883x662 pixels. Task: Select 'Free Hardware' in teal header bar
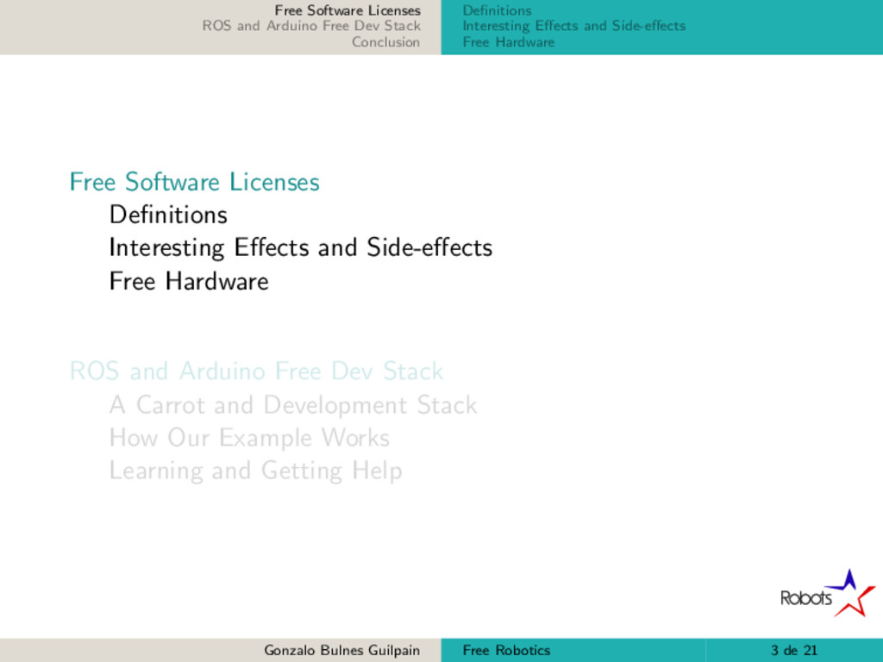pyautogui.click(x=509, y=42)
